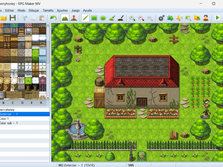Open the Event Searcher magnifier icon

[188, 18]
